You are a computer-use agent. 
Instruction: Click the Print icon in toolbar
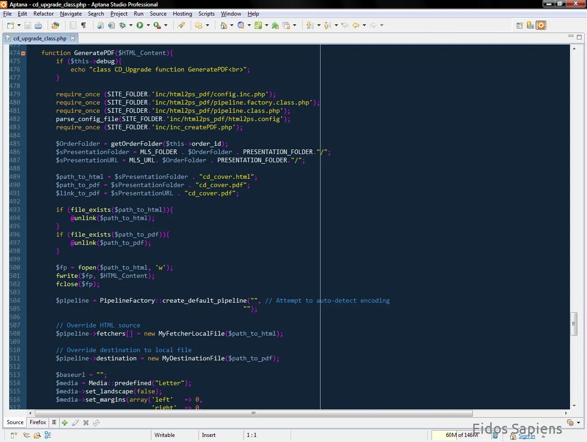pyautogui.click(x=39, y=25)
